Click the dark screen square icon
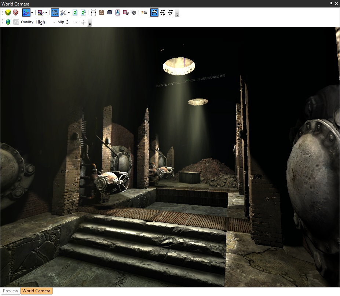Image resolution: width=340 pixels, height=296 pixels. [x=110, y=13]
